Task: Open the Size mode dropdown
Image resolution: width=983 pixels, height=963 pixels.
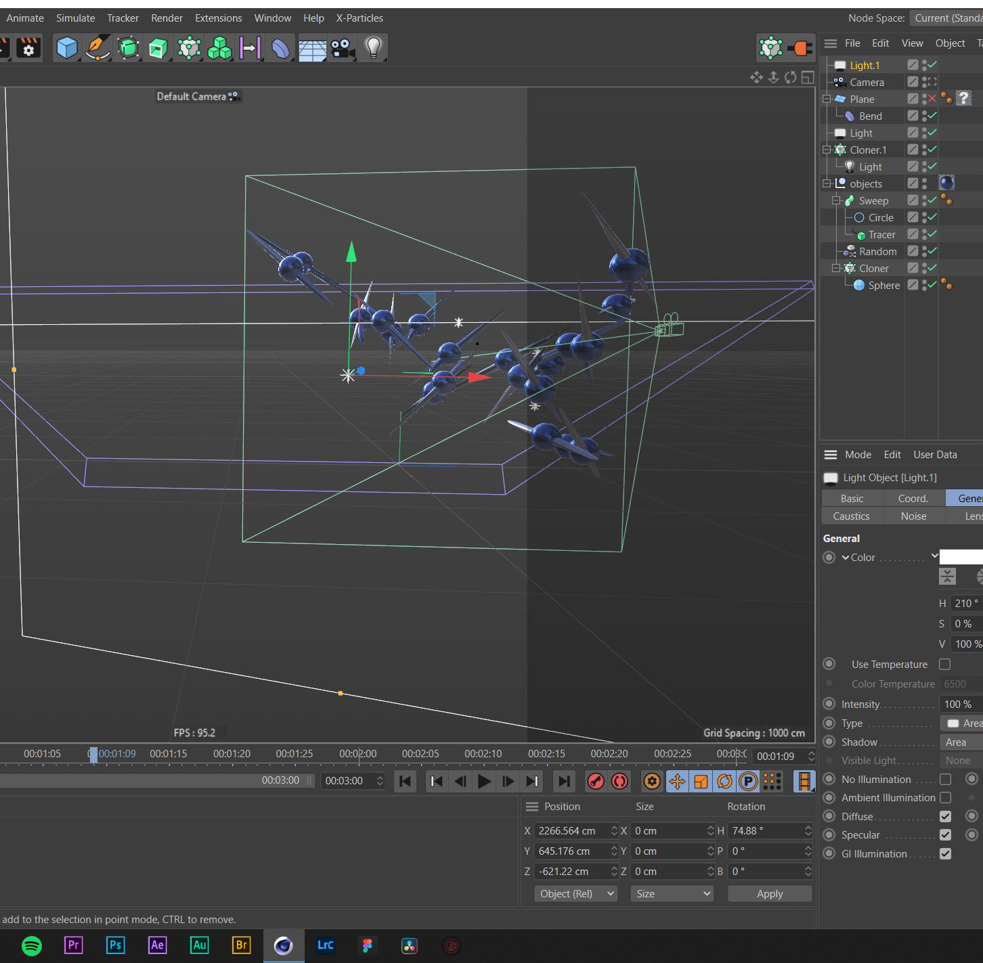Action: pyautogui.click(x=672, y=894)
